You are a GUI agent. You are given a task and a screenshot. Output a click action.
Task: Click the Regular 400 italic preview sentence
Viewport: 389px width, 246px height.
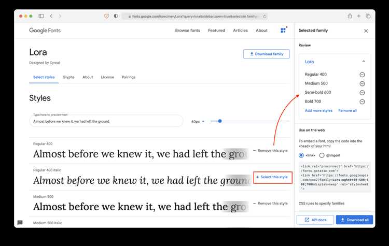point(142,180)
